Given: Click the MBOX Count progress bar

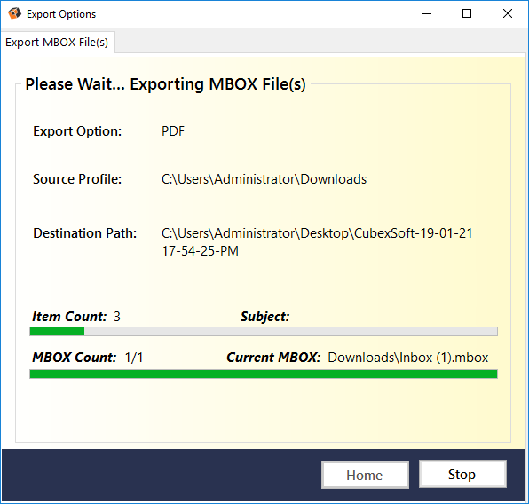Looking at the screenshot, I should click(x=264, y=374).
